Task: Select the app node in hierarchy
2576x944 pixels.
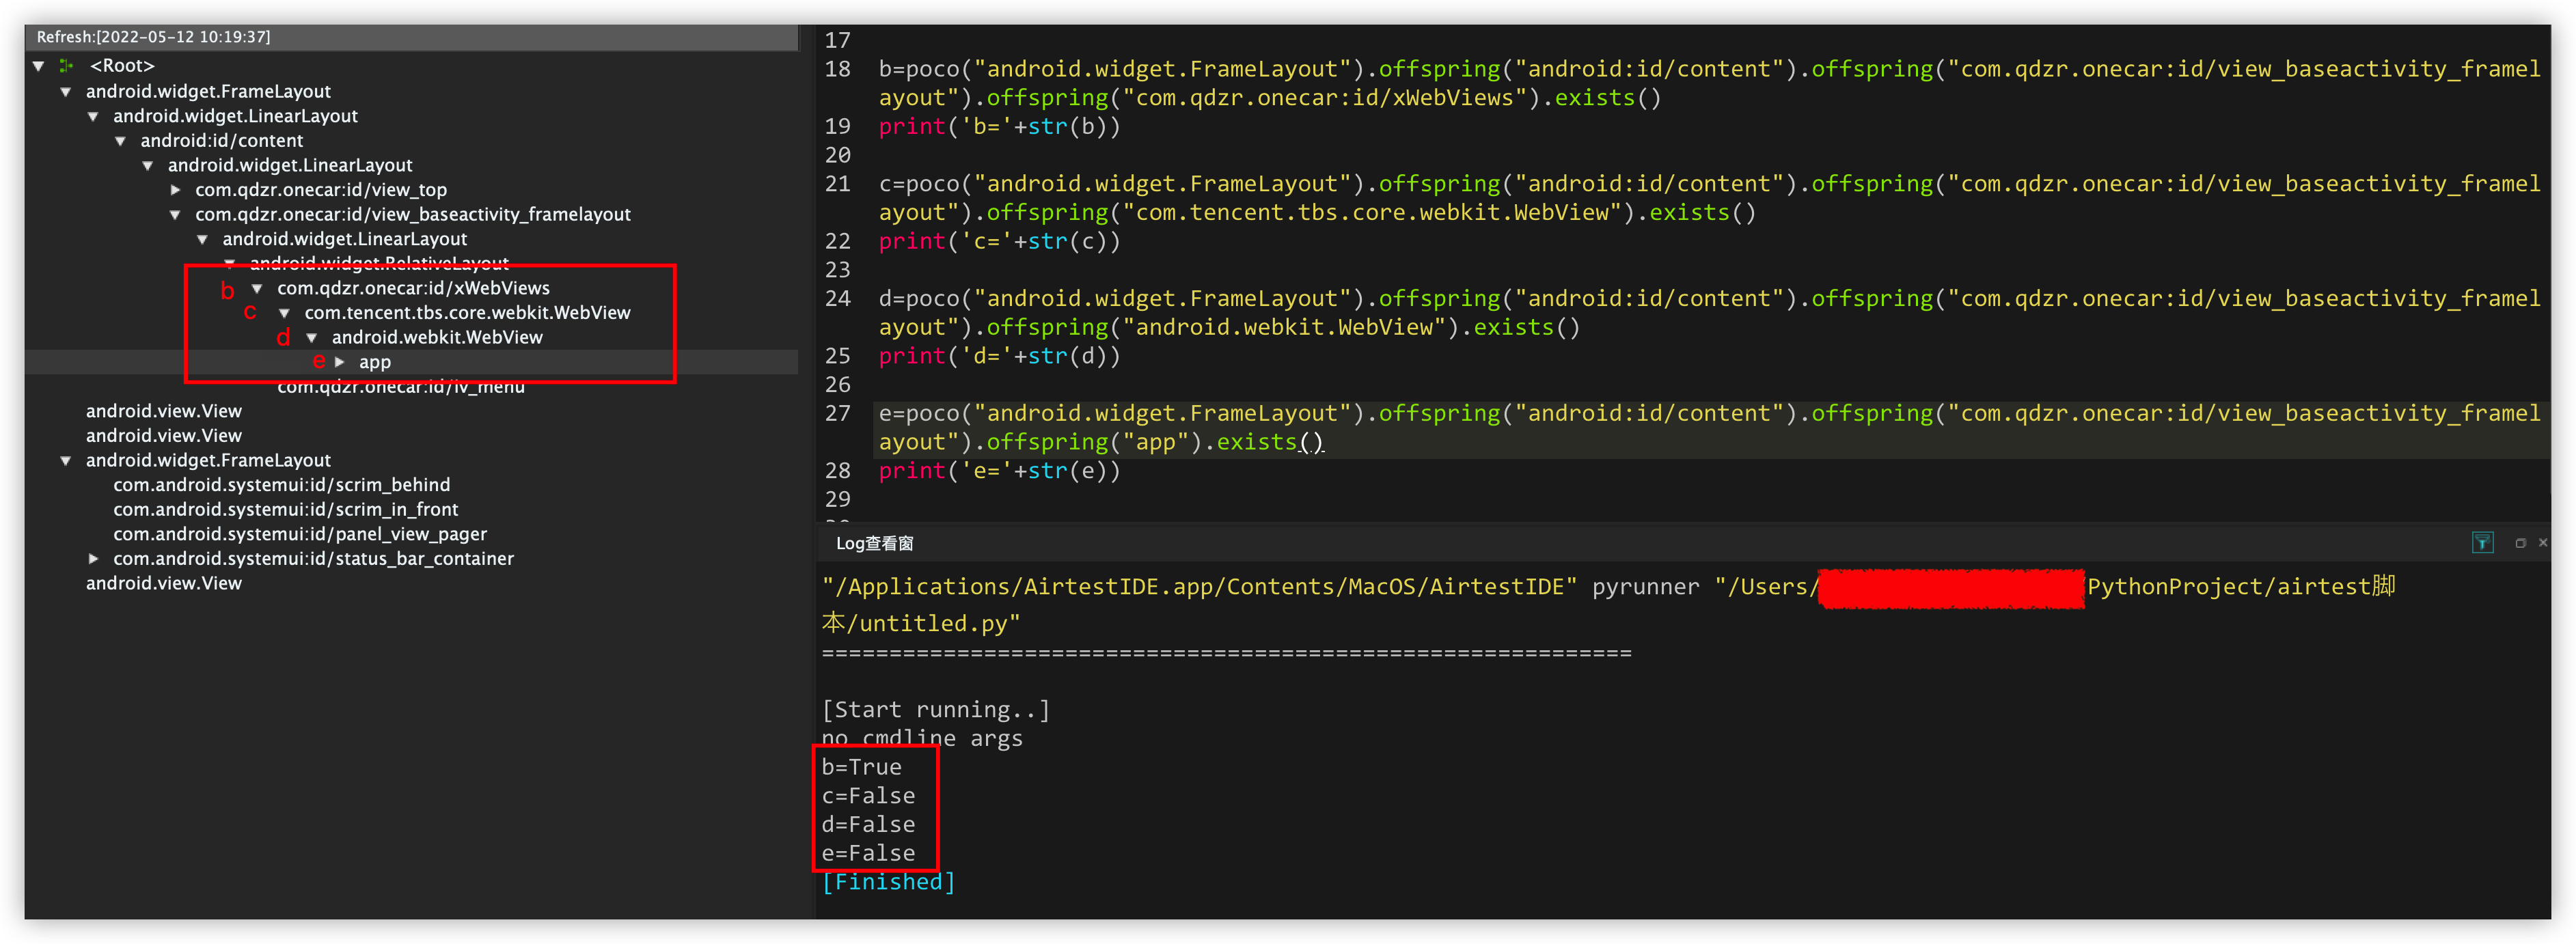Action: click(x=375, y=362)
